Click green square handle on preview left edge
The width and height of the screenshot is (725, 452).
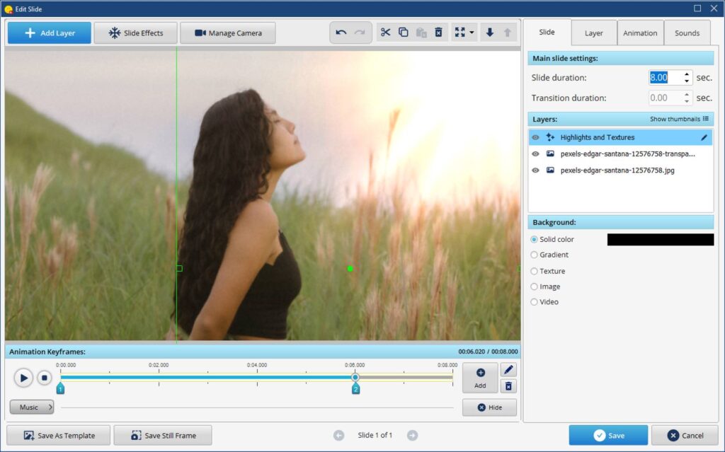tap(179, 269)
